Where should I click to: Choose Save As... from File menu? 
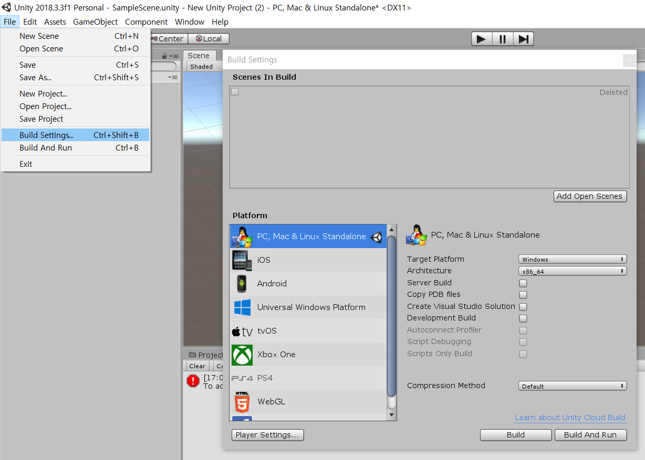point(76,78)
